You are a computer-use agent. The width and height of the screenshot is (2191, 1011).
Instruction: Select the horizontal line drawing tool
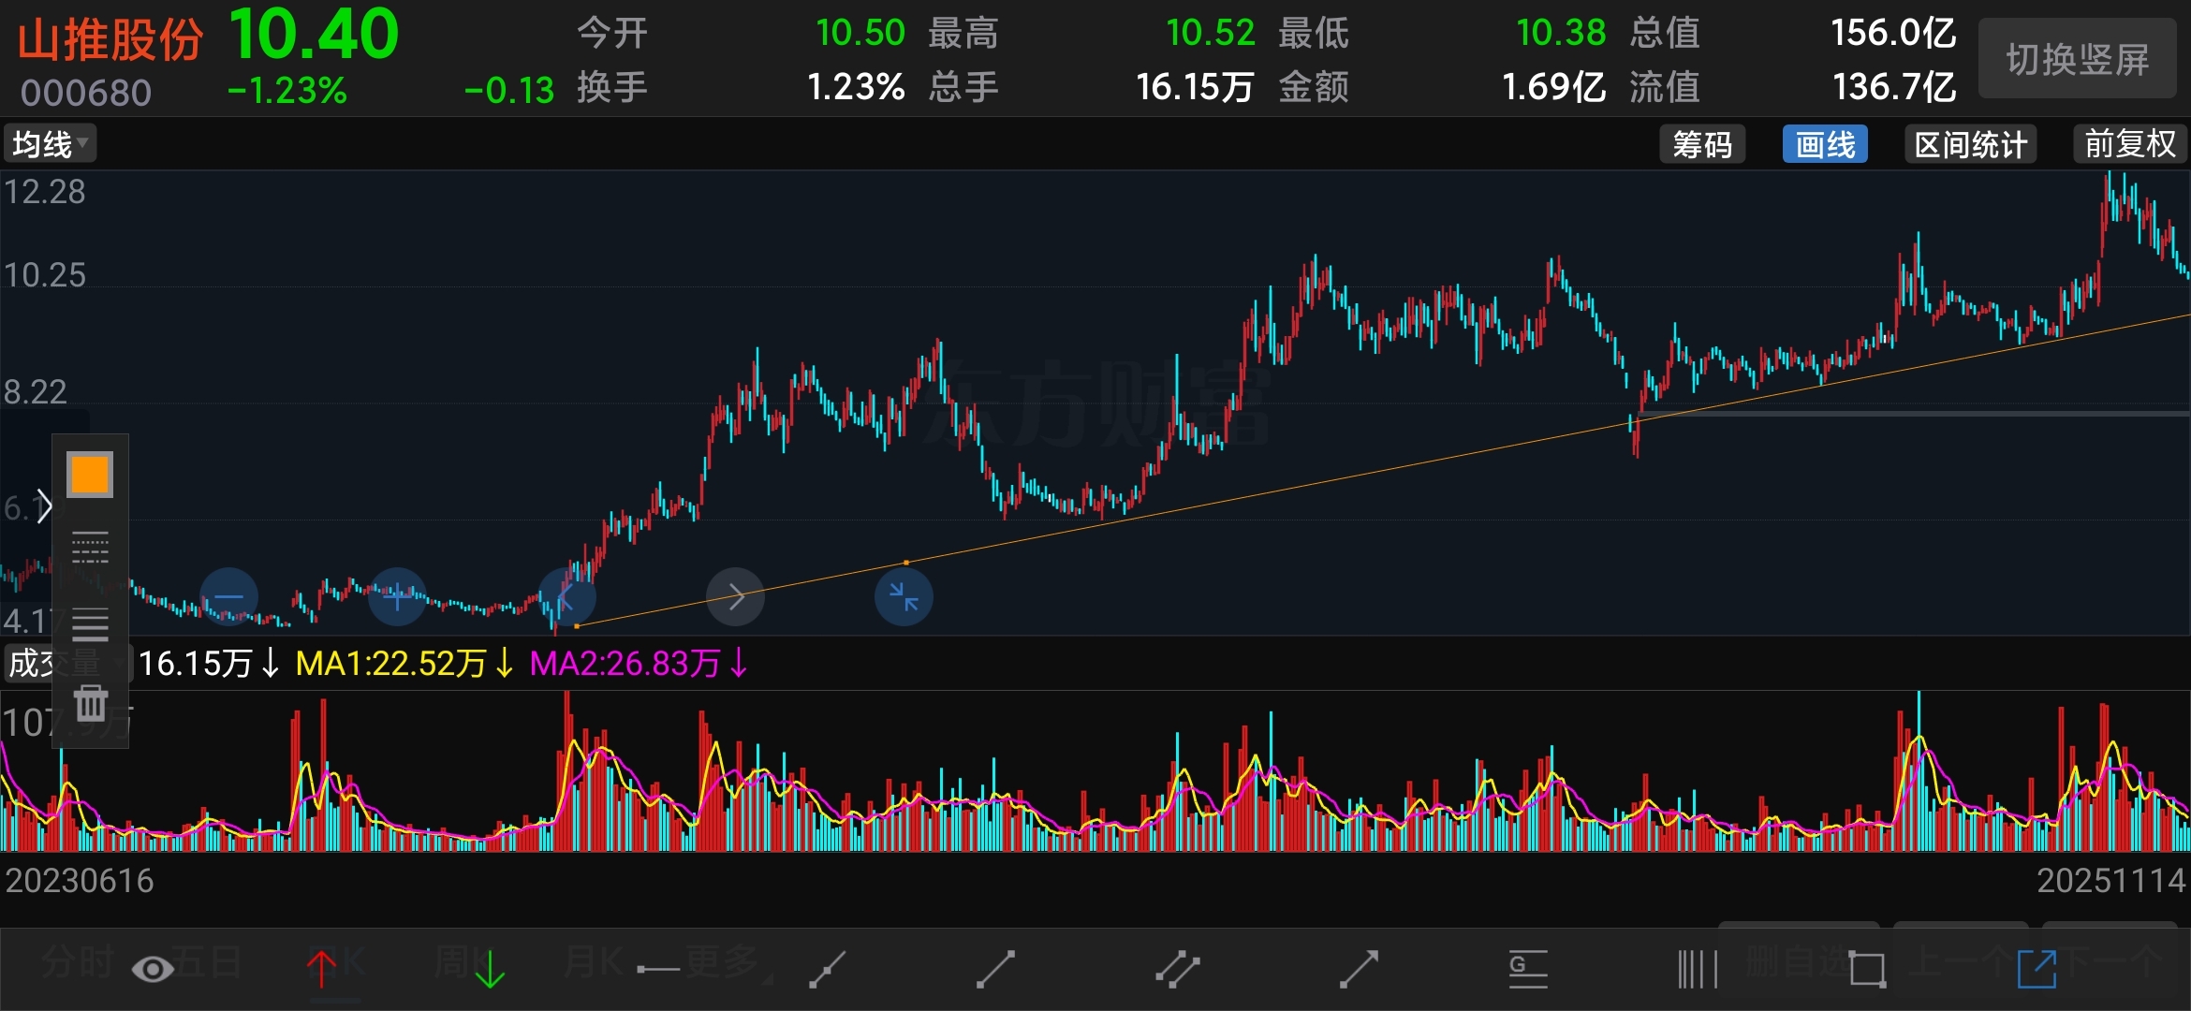(657, 969)
